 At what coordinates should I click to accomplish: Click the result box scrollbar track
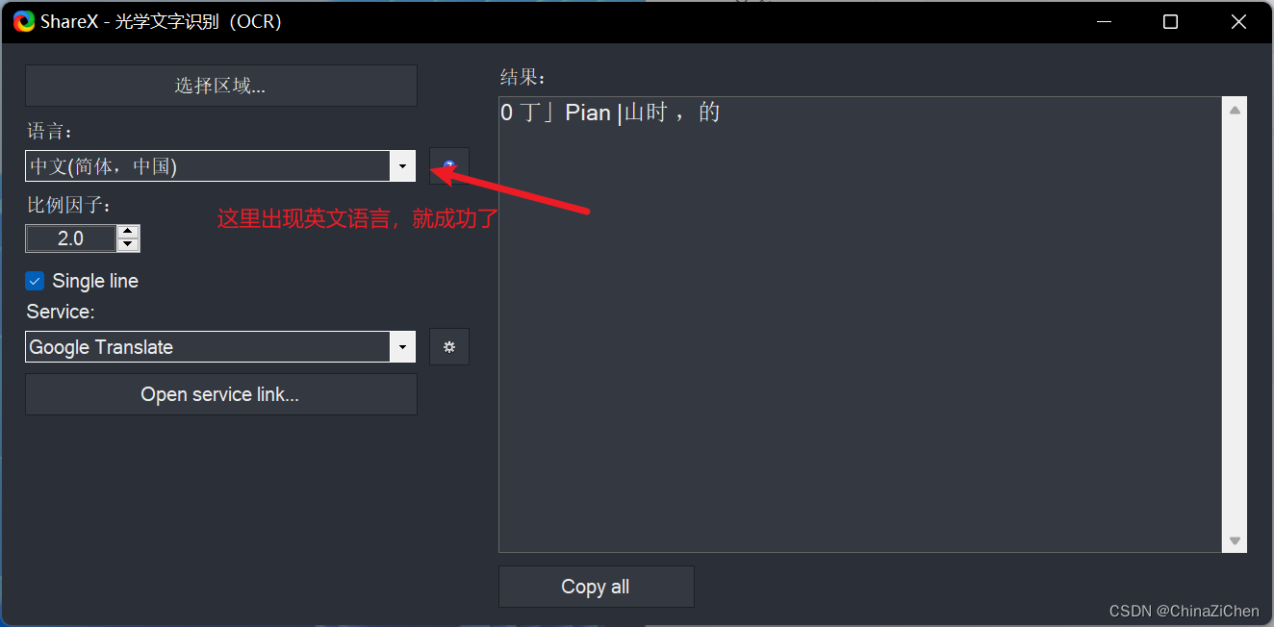[x=1235, y=325]
